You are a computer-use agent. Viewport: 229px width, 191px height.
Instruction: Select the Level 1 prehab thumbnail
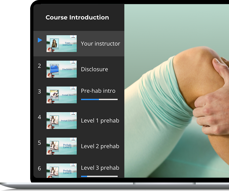(x=61, y=120)
